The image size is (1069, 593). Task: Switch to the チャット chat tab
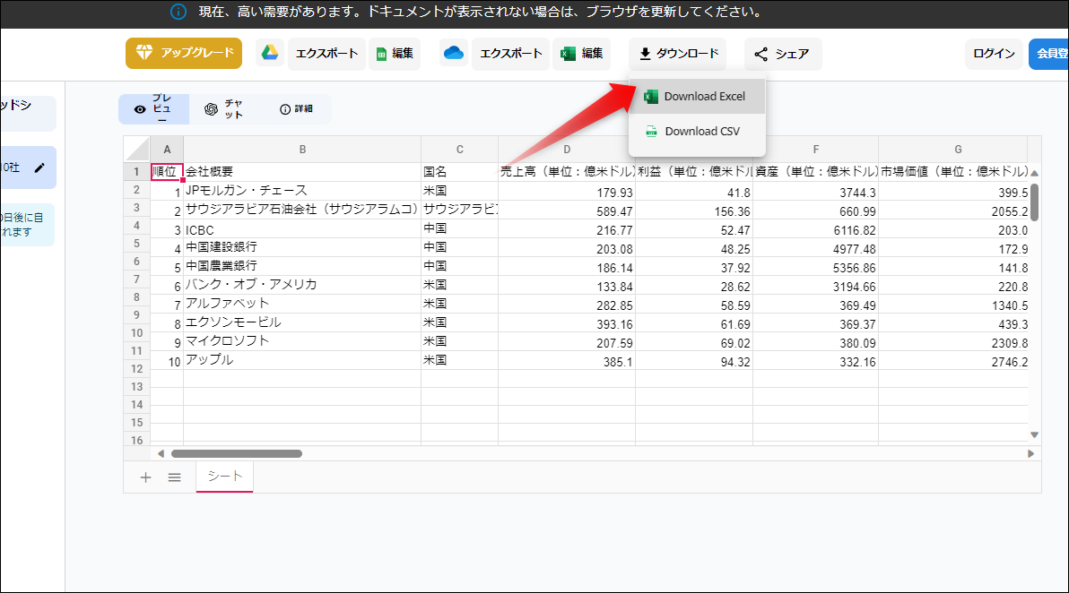click(224, 109)
